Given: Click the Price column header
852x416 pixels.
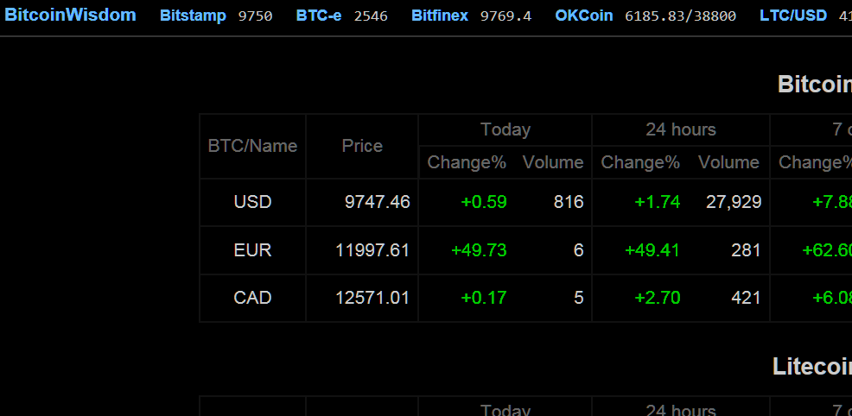Looking at the screenshot, I should [362, 146].
